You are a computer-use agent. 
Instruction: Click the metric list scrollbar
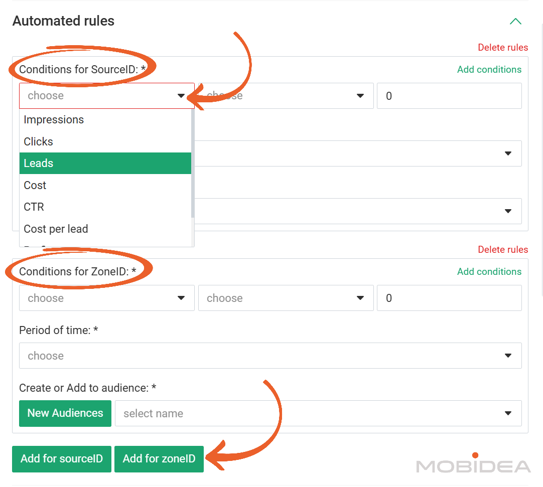click(x=193, y=164)
